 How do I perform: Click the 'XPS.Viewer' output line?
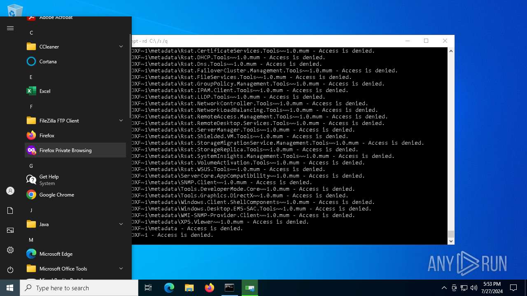point(220,222)
